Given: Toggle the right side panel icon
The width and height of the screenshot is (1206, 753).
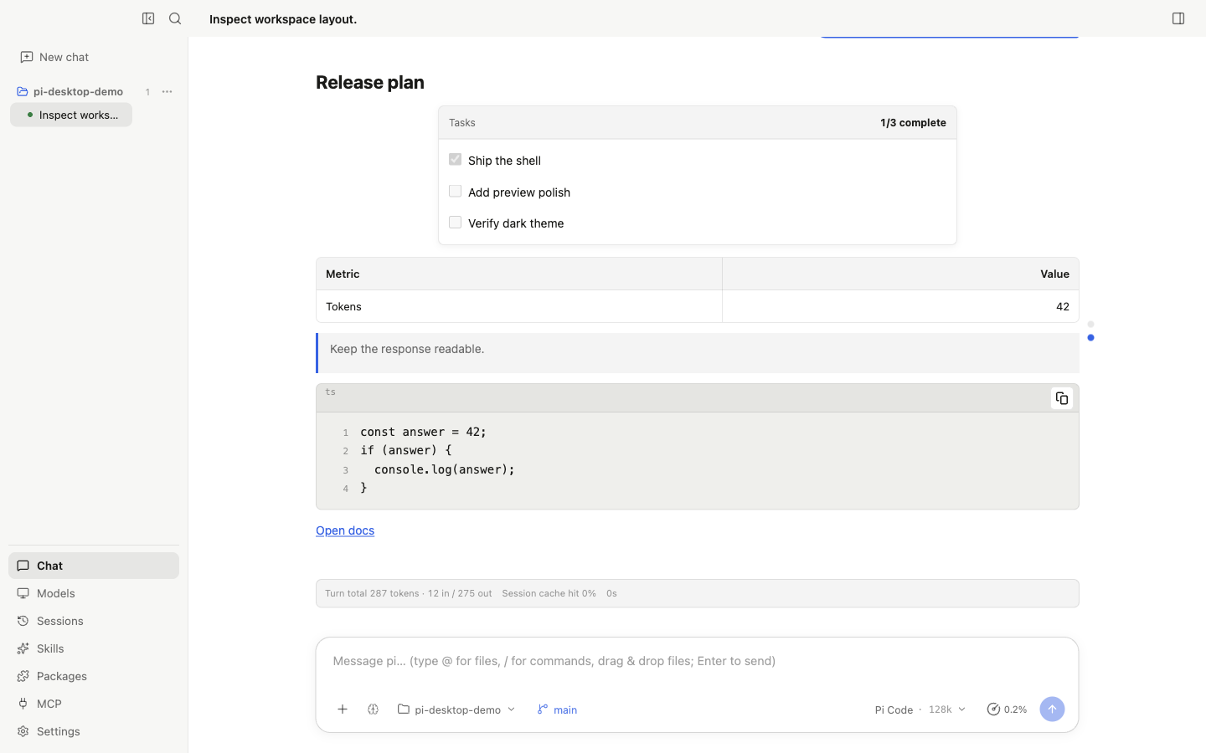Looking at the screenshot, I should point(1178,18).
